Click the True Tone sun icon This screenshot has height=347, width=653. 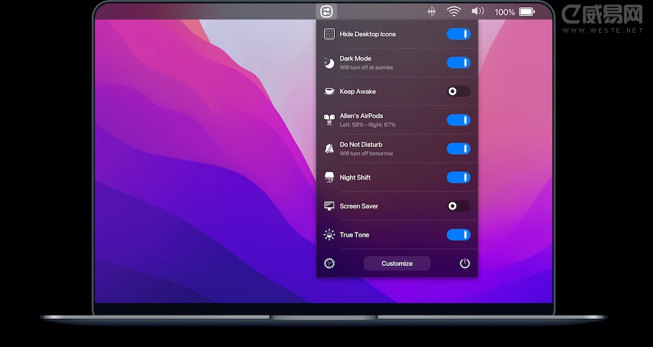pos(330,235)
